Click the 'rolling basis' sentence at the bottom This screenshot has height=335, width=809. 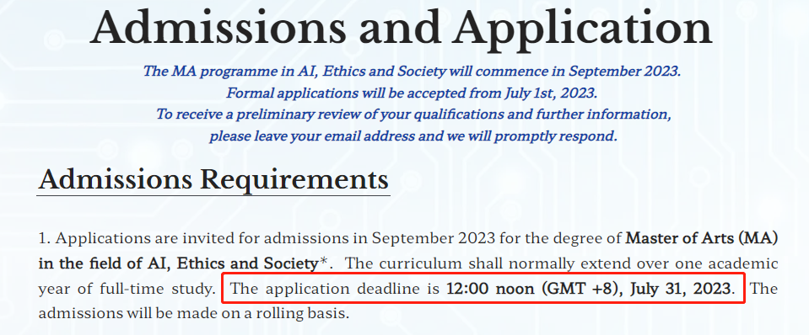point(193,313)
